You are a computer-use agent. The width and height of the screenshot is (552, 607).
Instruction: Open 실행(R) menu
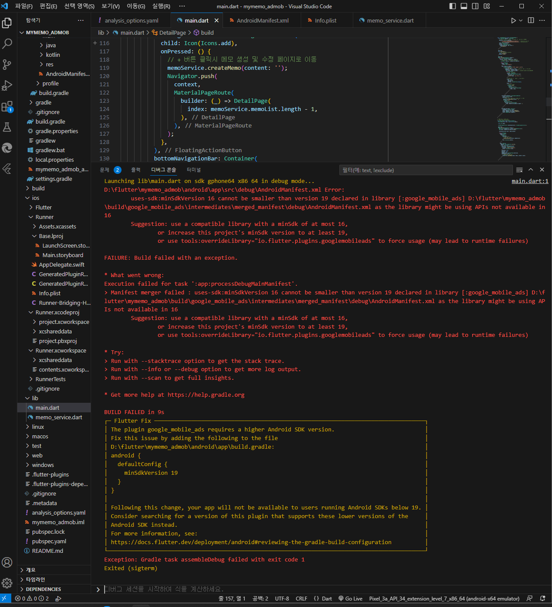click(x=161, y=6)
